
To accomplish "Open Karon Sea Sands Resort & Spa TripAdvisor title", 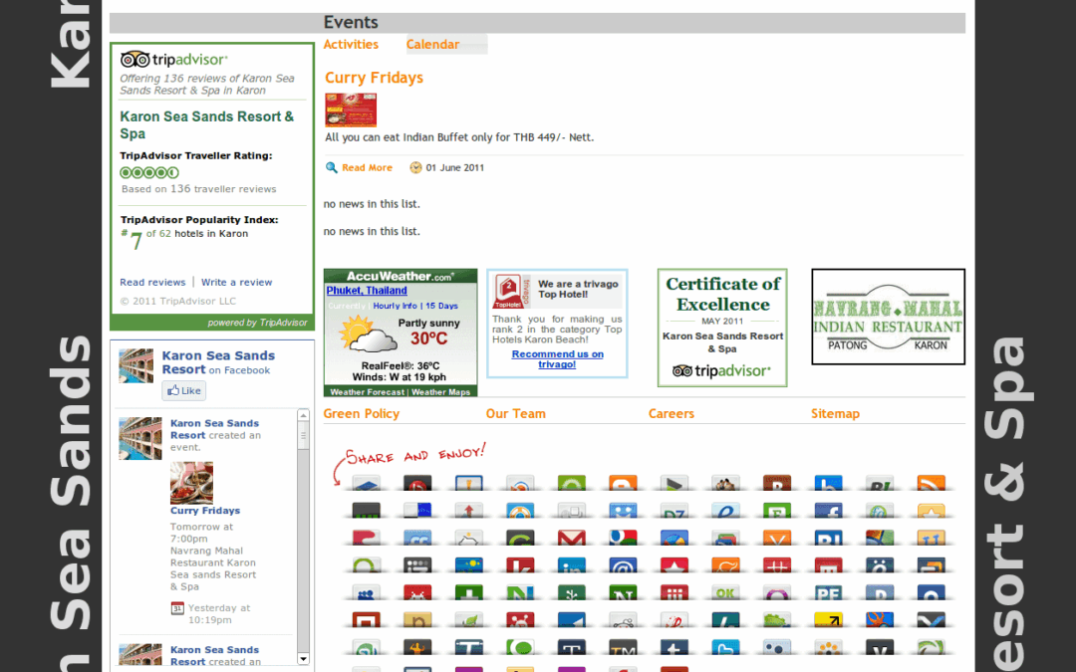I will click(206, 124).
